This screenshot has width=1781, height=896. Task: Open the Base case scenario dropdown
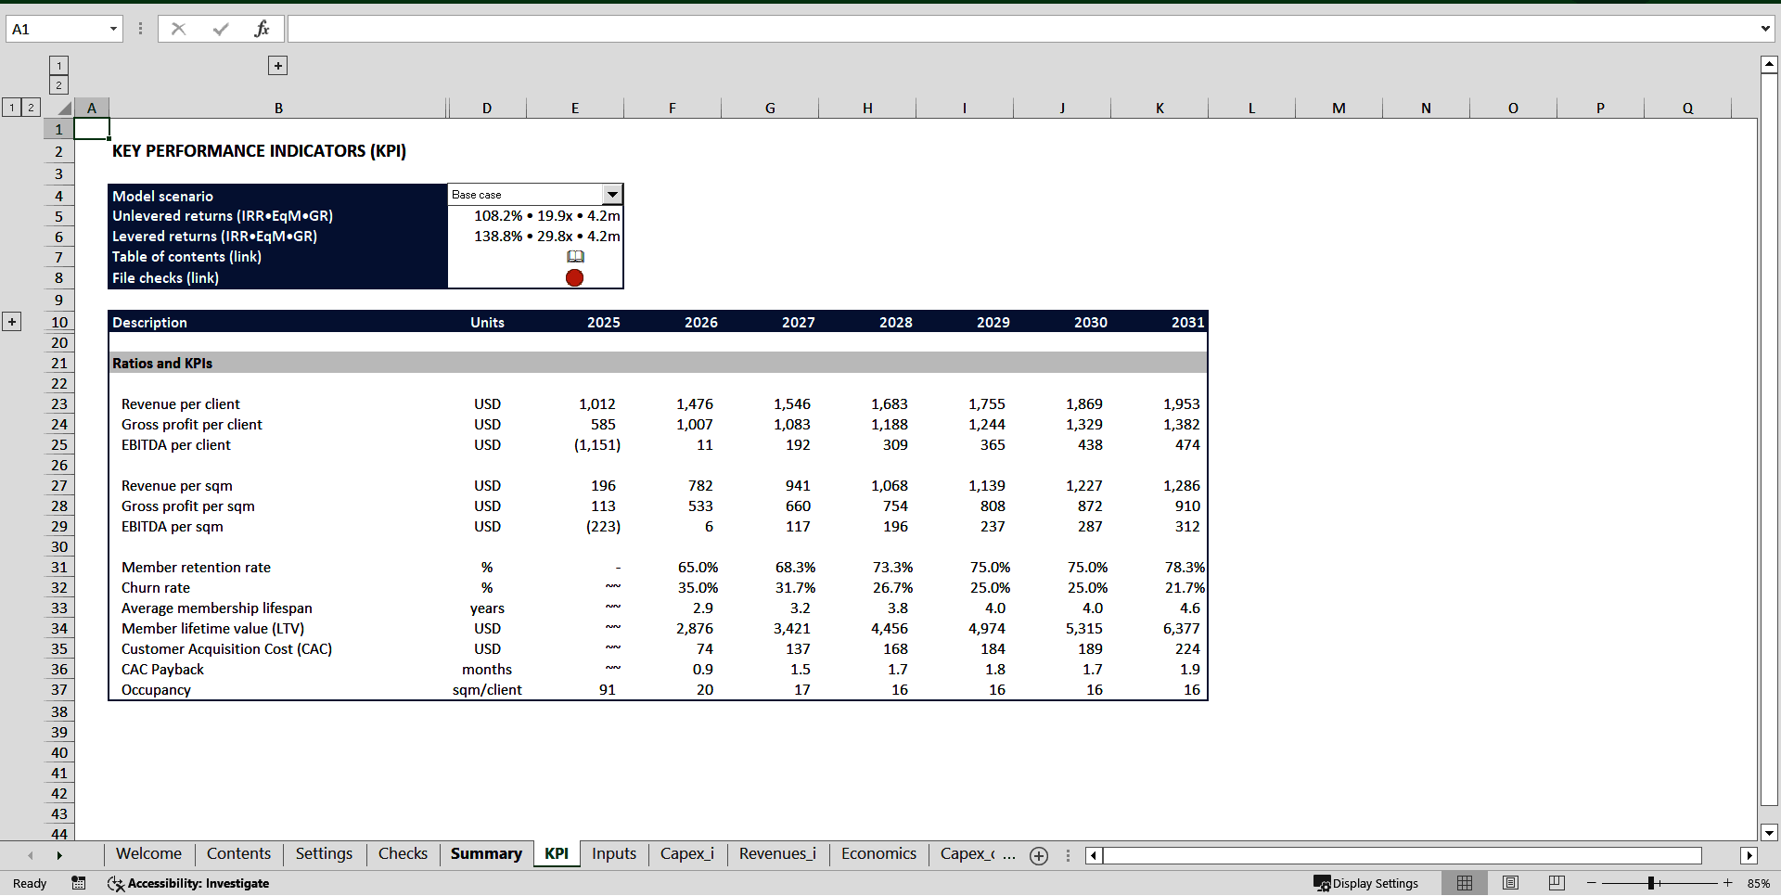612,194
